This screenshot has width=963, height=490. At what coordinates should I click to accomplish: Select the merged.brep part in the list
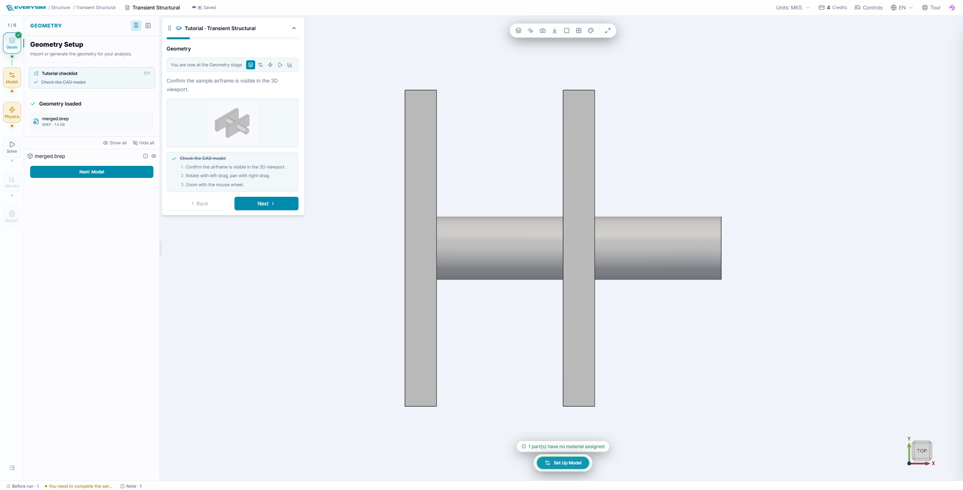50,156
